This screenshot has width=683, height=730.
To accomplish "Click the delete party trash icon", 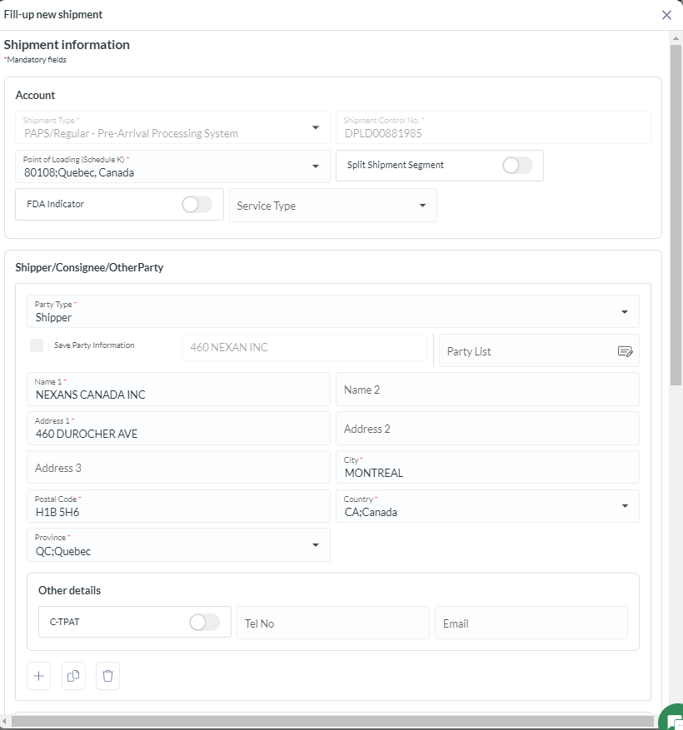I will [x=107, y=676].
